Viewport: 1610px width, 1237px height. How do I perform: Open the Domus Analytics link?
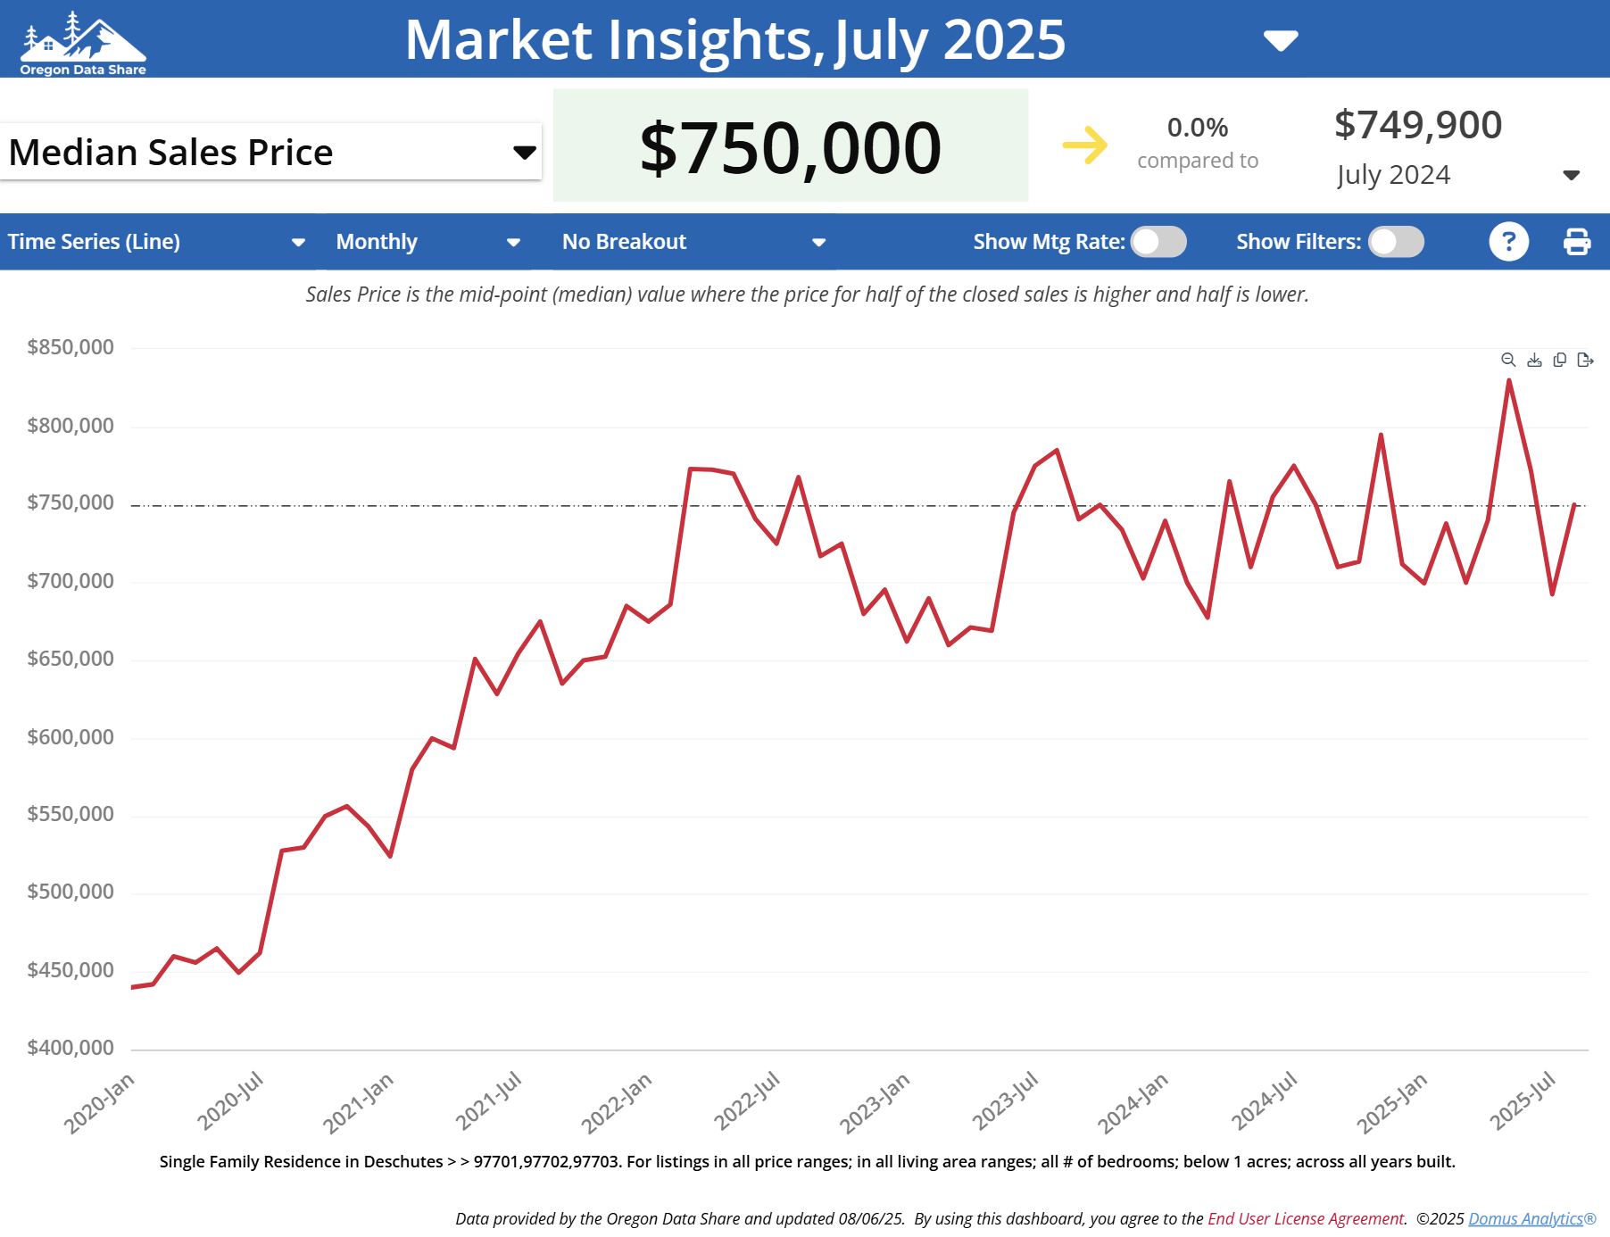pos(1528,1217)
